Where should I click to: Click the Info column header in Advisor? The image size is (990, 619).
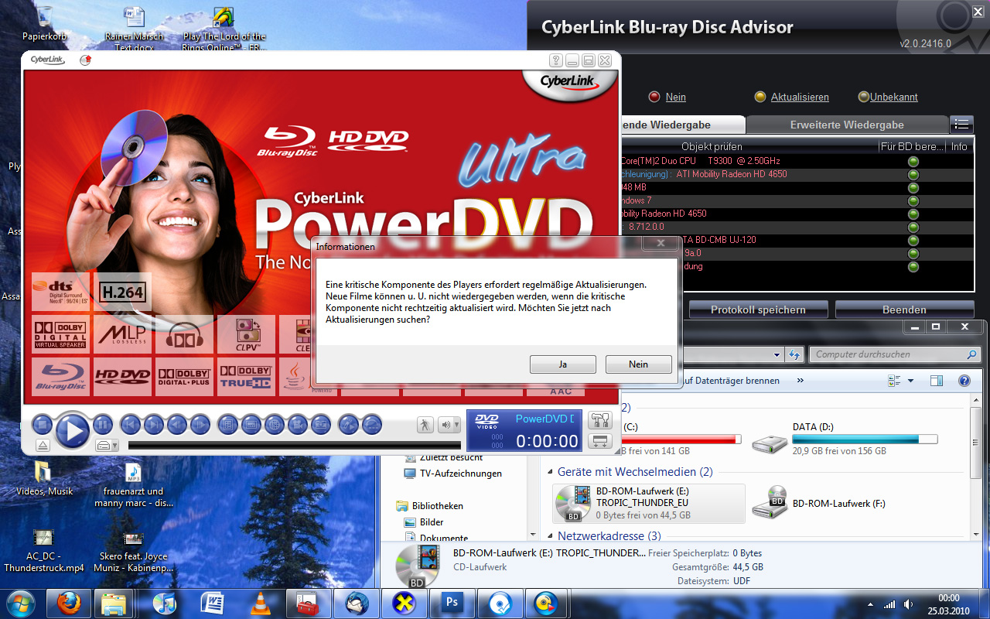click(x=959, y=146)
